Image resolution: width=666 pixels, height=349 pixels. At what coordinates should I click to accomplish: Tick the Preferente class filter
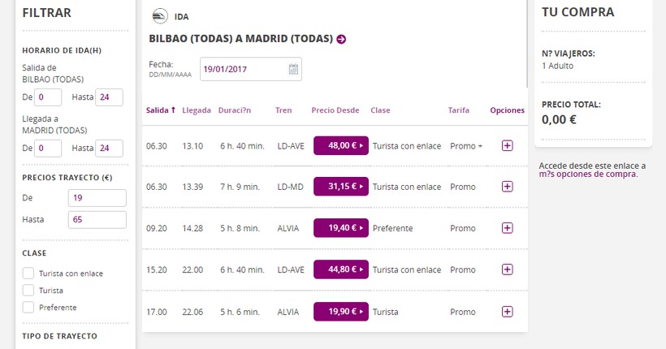28,307
